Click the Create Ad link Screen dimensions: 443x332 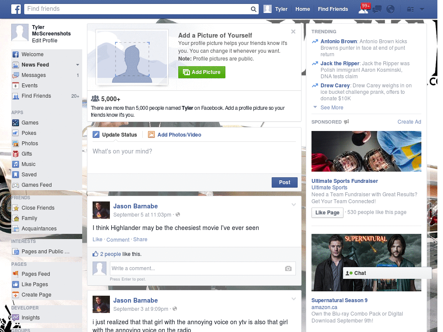[x=409, y=122]
